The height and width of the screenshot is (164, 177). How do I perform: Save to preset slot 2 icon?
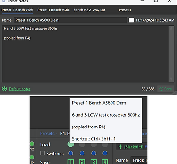82,162
